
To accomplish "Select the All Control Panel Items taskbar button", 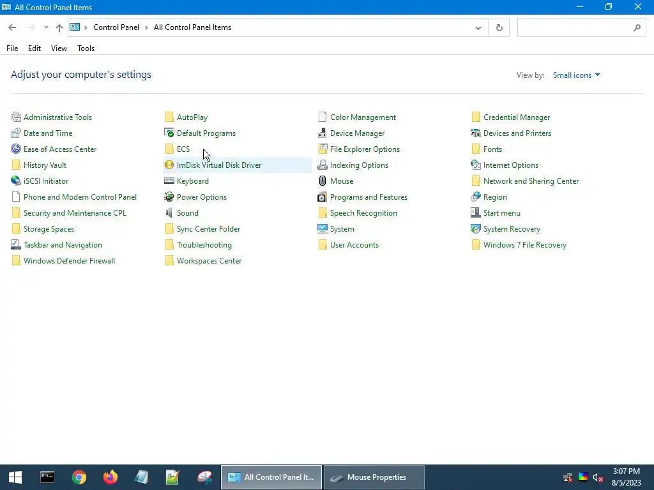I will 271,477.
